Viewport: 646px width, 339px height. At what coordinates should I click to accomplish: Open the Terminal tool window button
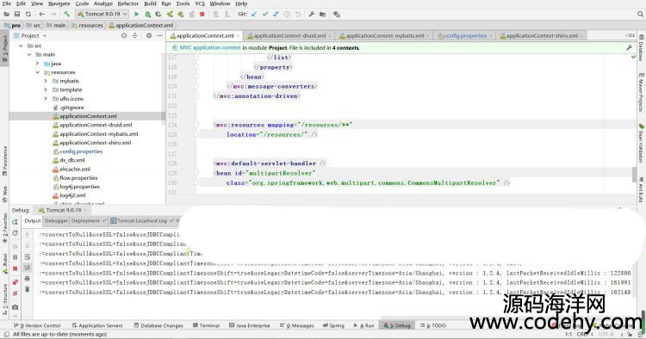click(206, 325)
